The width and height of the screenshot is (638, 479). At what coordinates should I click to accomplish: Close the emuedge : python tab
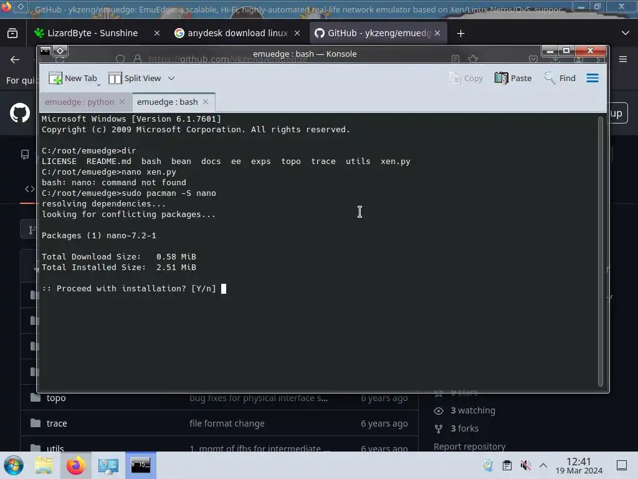122,102
